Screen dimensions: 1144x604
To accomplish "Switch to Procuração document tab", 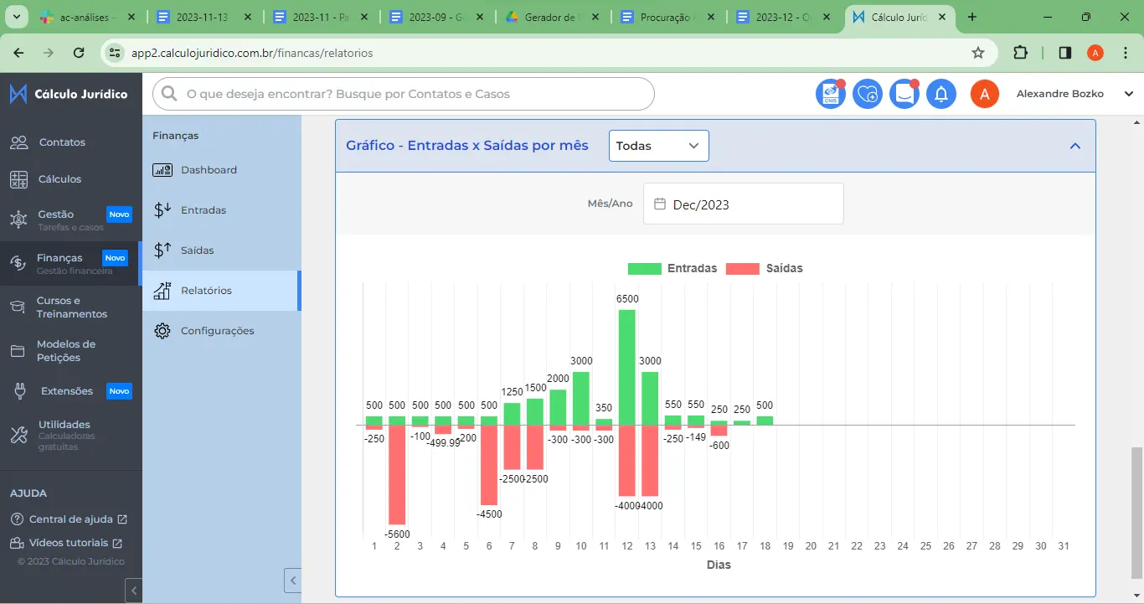I will (668, 17).
